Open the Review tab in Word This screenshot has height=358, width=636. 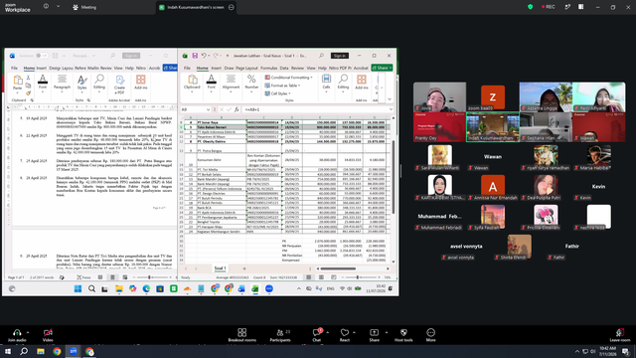coord(106,68)
